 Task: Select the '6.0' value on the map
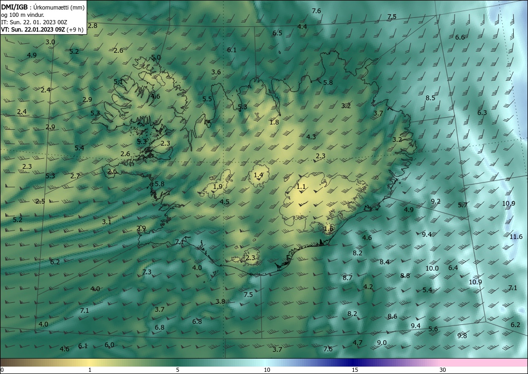click(109, 345)
